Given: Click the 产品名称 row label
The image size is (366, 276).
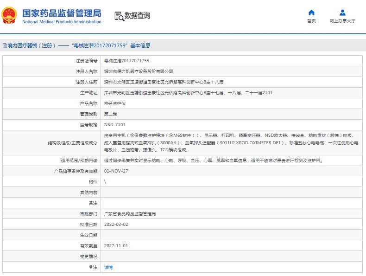Looking at the screenshot, I should pos(88,103).
